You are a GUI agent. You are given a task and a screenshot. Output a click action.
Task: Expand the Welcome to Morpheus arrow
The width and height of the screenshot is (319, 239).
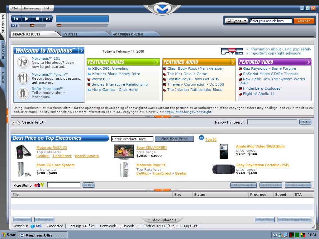pos(81,50)
